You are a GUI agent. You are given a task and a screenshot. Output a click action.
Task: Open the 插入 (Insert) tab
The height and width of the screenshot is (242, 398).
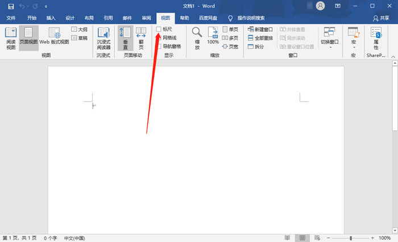click(51, 18)
